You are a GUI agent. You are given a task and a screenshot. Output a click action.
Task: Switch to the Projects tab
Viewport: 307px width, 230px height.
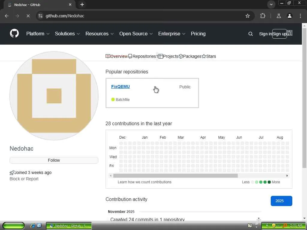pos(168,56)
